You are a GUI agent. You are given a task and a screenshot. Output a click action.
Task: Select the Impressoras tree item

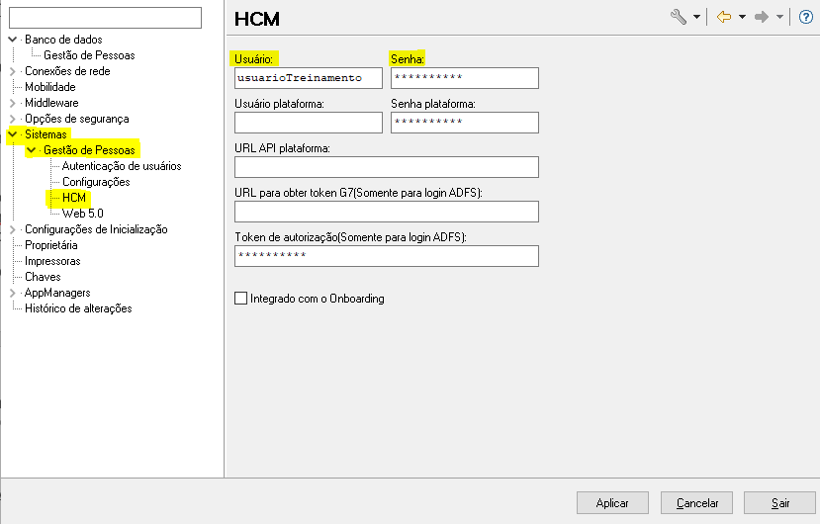[x=52, y=260]
